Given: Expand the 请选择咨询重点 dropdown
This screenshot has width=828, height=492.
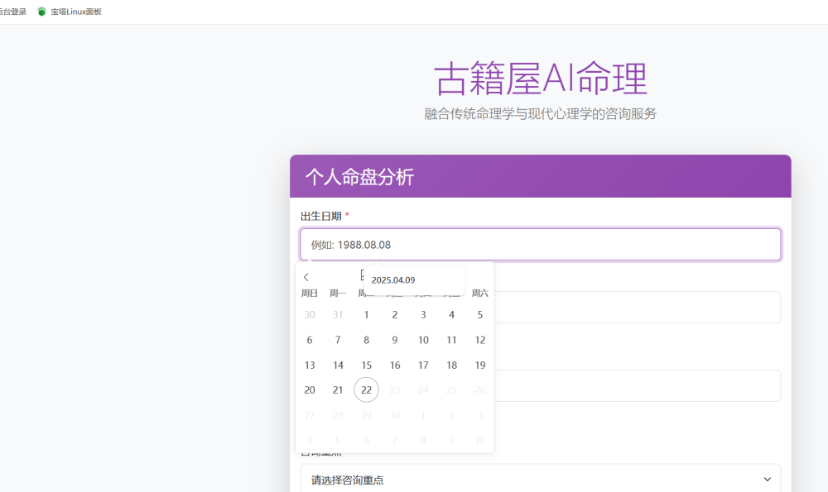Looking at the screenshot, I should pos(540,480).
